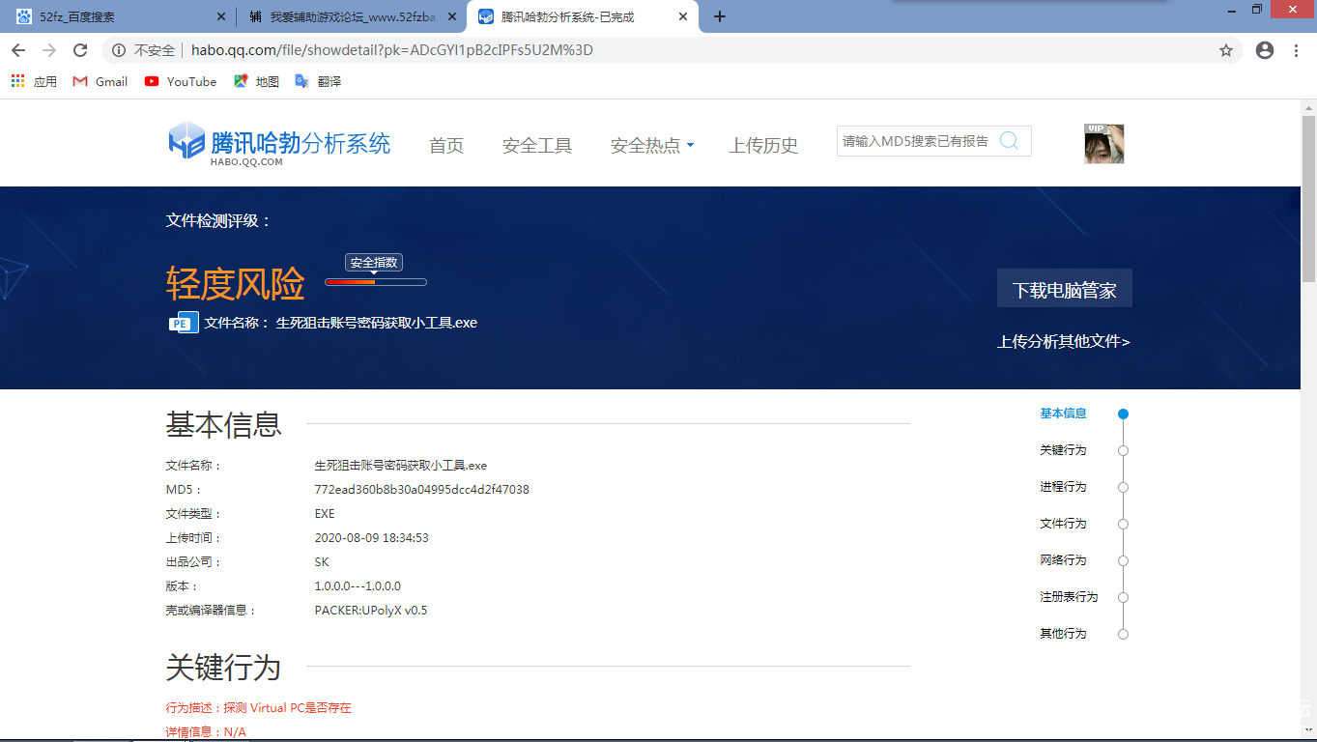Expand the 安全热点 dropdown menu

652,146
